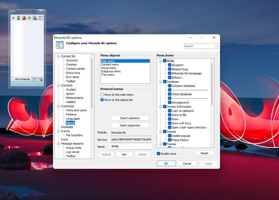Image resolution: width=279 pixels, height=200 pixels.
Task: Collapse the &Help menu items group
Action: [x=160, y=61]
